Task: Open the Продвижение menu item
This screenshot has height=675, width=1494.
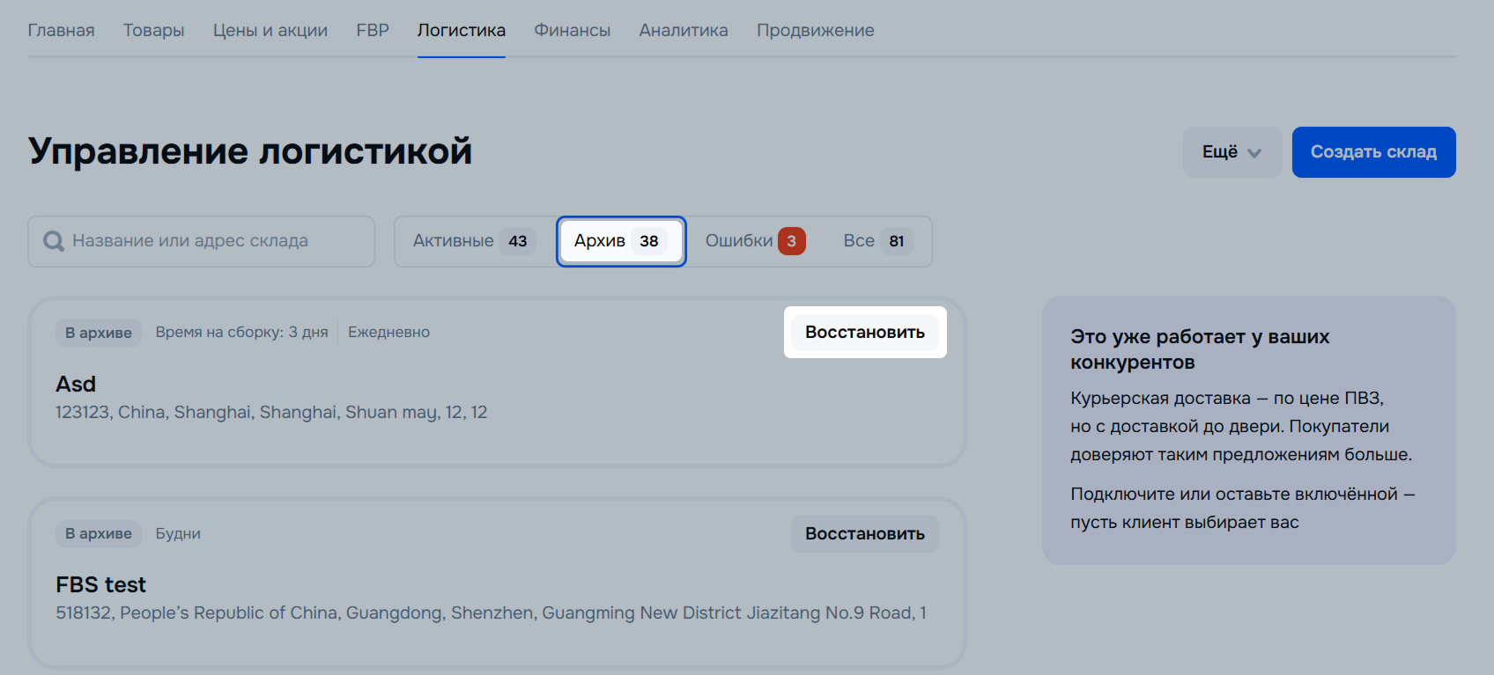Action: pyautogui.click(x=815, y=31)
